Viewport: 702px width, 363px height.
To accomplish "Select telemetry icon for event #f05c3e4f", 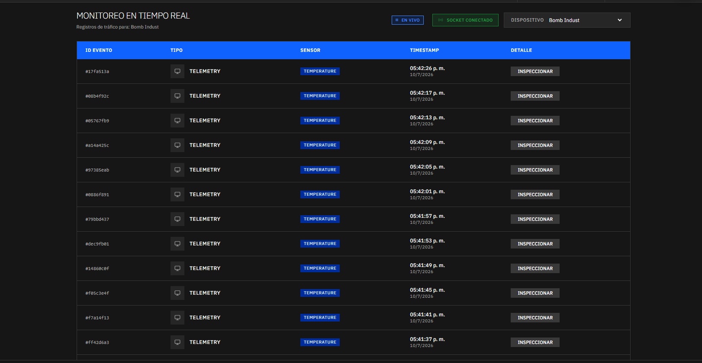I will 177,293.
